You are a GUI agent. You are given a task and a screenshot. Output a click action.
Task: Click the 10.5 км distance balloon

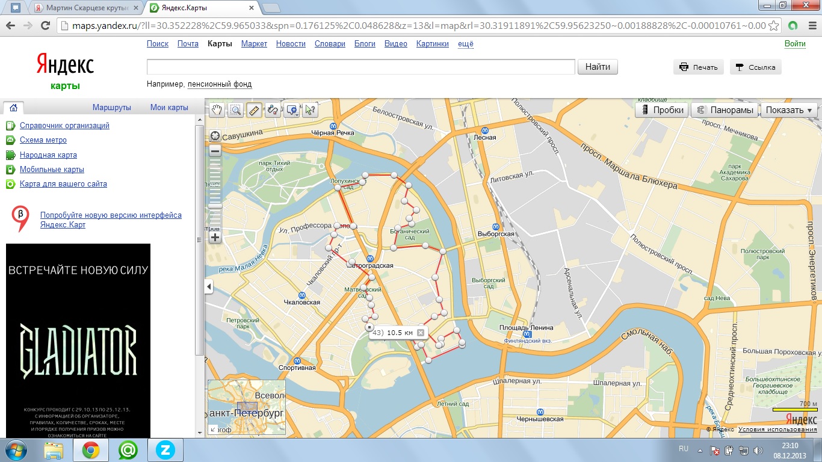(398, 333)
